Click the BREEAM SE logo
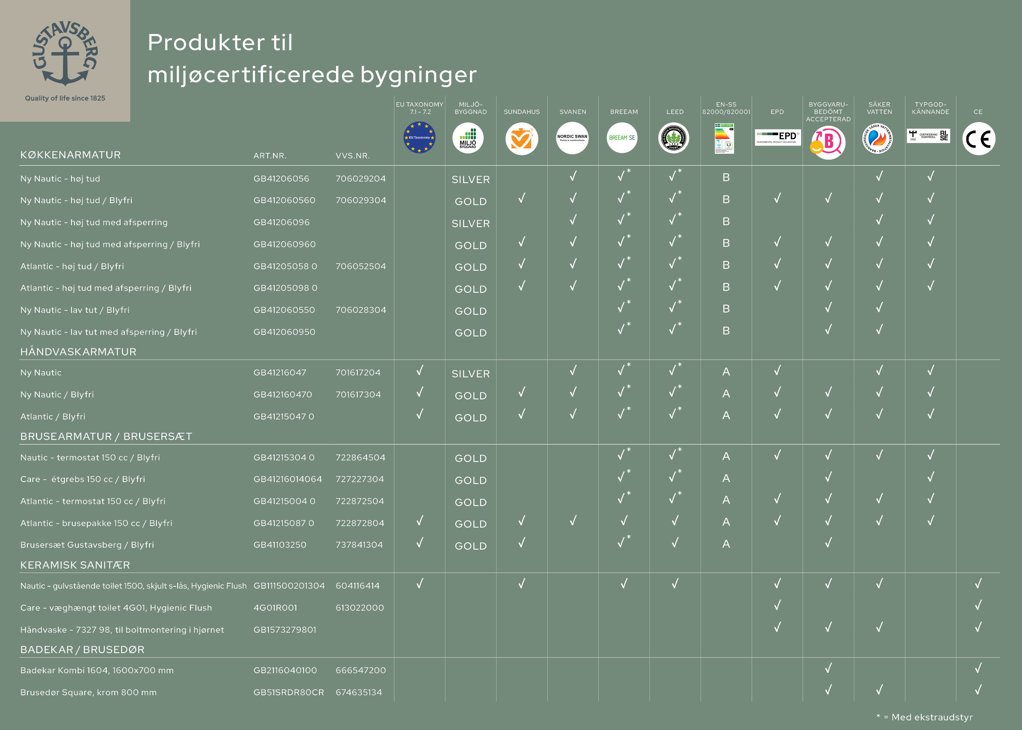This screenshot has height=730, width=1022. pyautogui.click(x=622, y=138)
